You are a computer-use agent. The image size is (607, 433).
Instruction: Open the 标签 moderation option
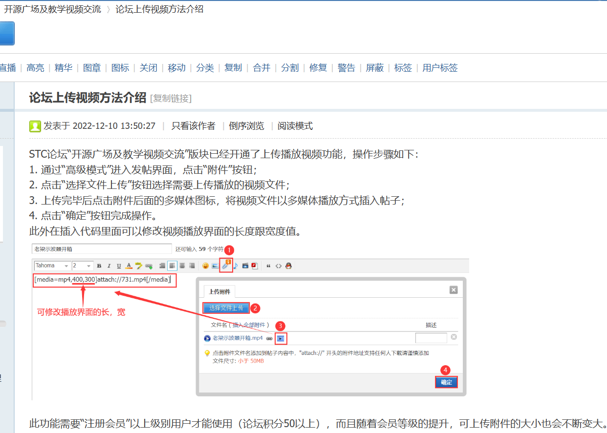tap(403, 68)
